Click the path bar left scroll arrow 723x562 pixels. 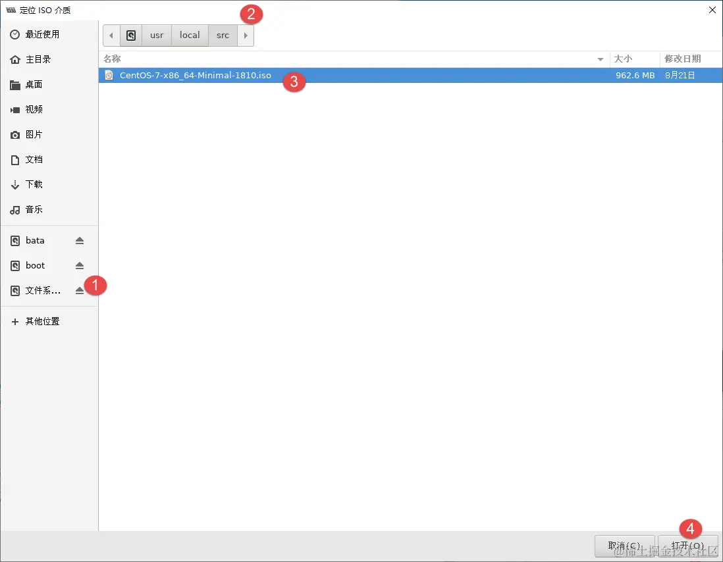111,36
